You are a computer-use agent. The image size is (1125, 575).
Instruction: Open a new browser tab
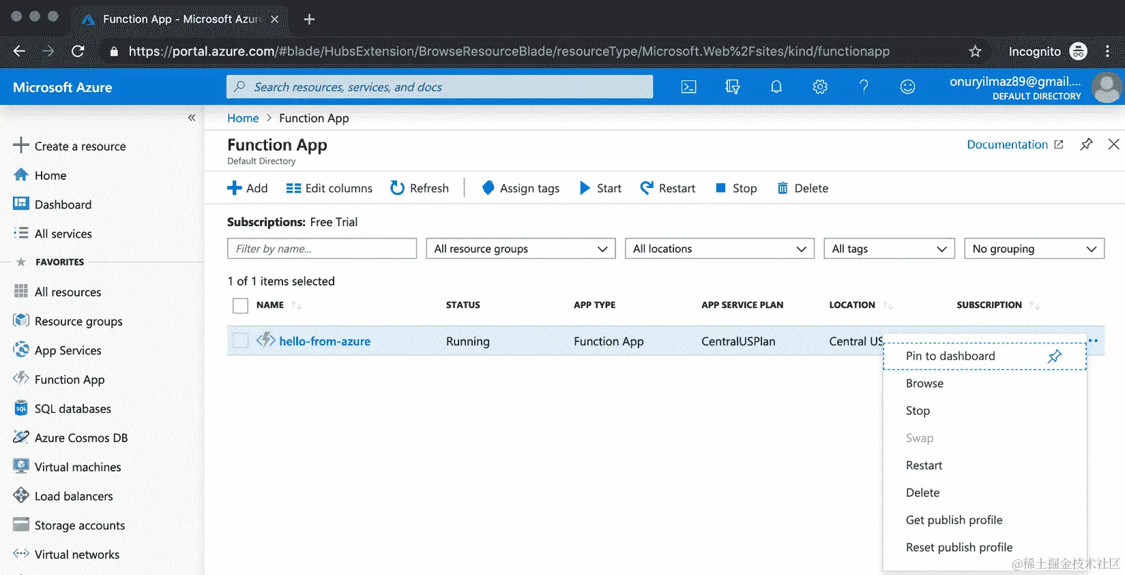click(309, 19)
